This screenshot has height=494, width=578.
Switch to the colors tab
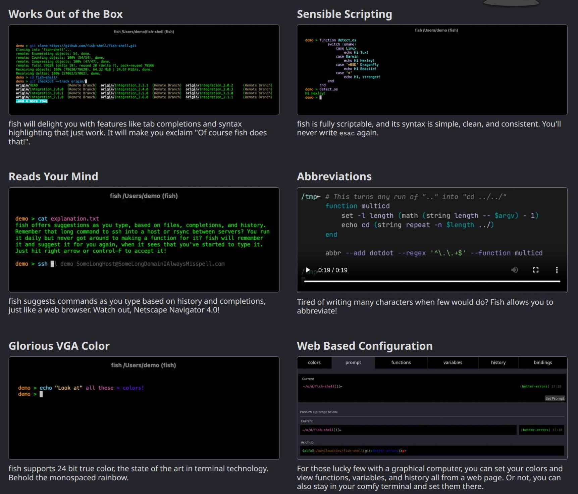tap(314, 362)
